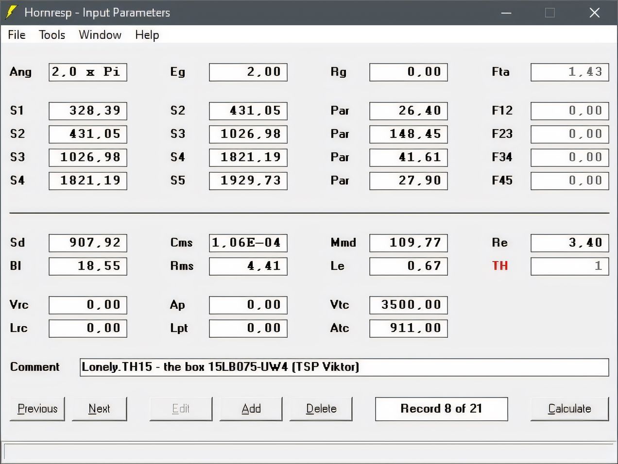The image size is (618, 464).
Task: Open the Window menu
Action: click(x=100, y=35)
